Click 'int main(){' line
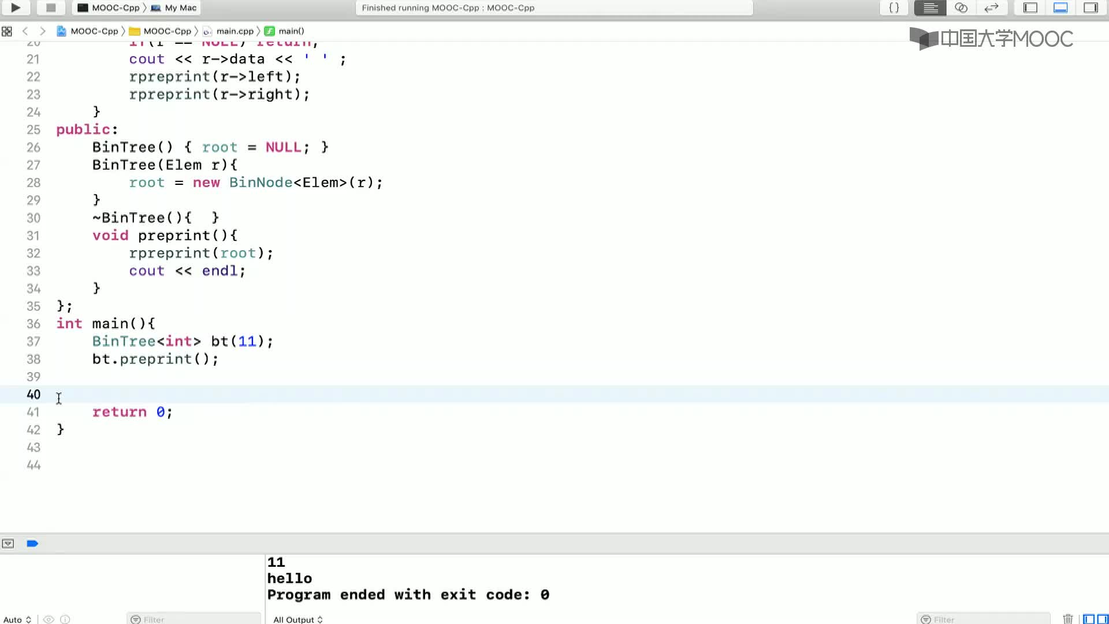 (x=106, y=324)
